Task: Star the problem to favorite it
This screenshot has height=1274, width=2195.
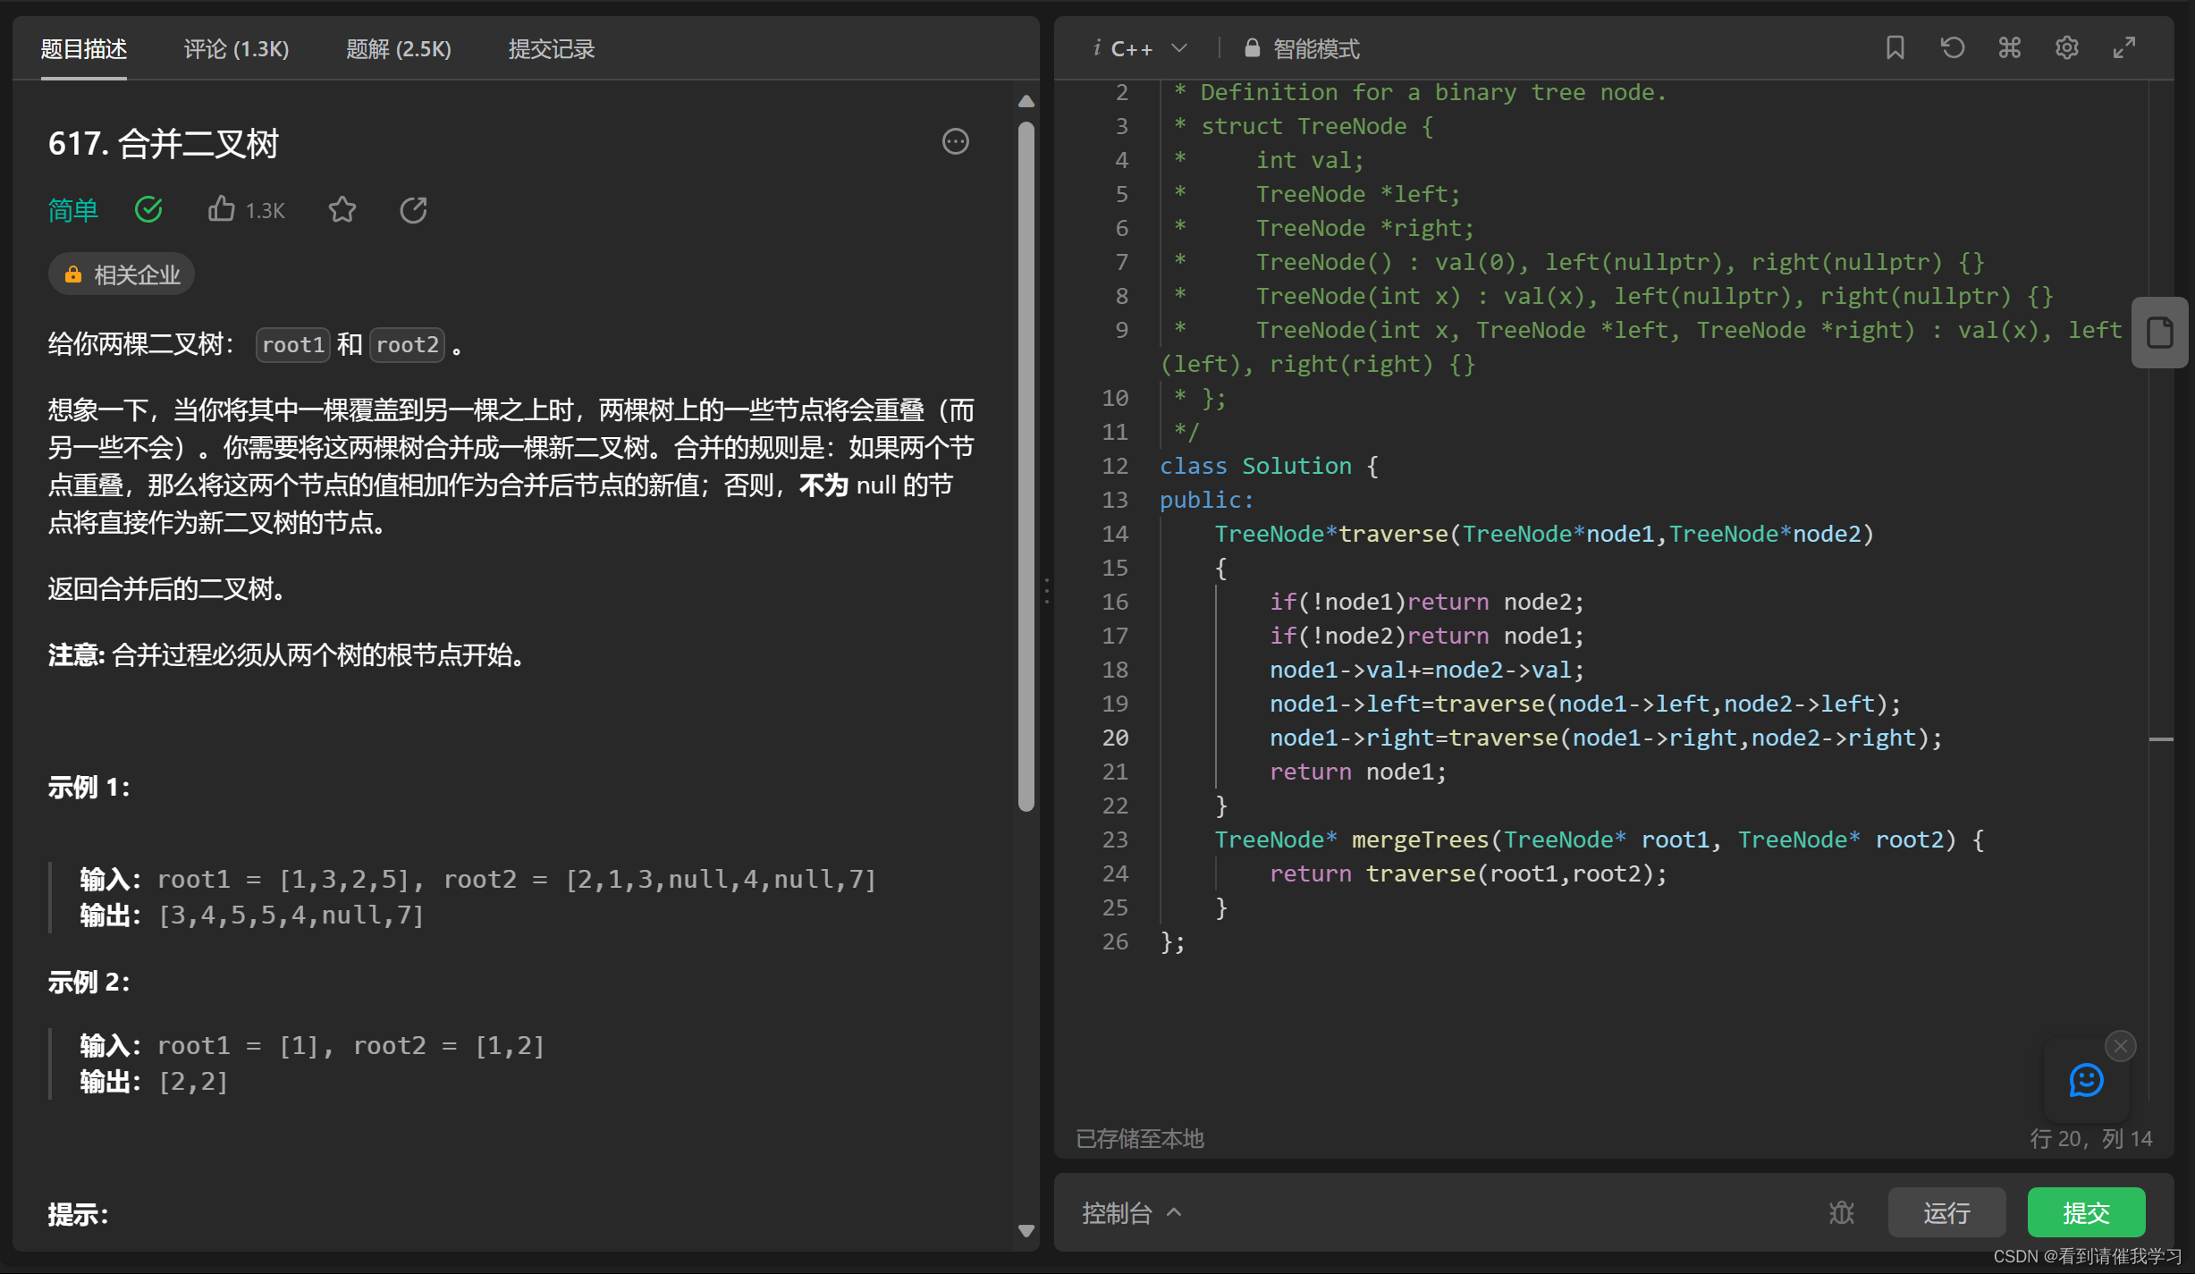Action: click(x=342, y=209)
